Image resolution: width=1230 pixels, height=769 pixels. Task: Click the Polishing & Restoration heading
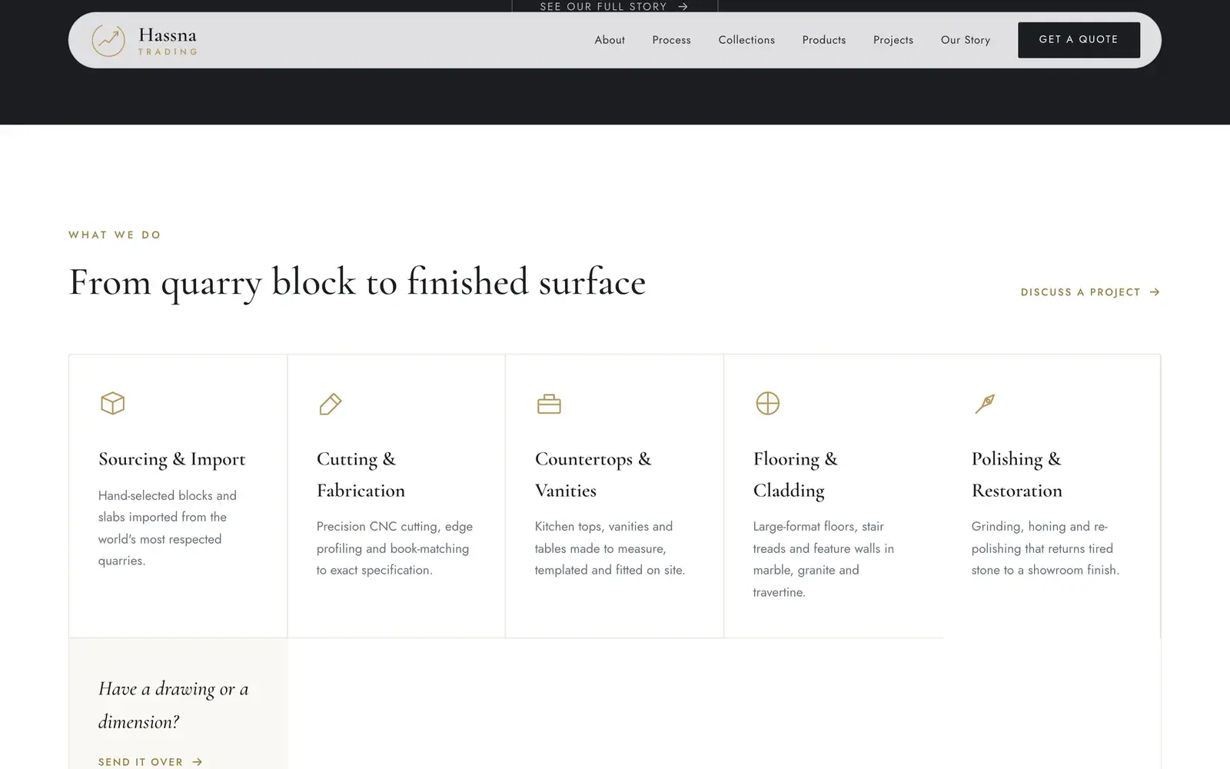click(x=1017, y=474)
